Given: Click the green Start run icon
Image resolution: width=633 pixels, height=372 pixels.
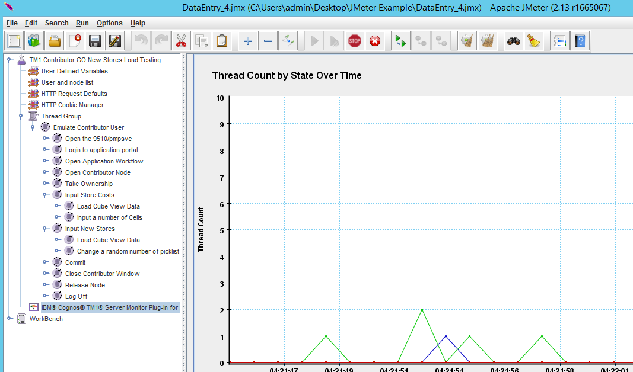Looking at the screenshot, I should click(314, 41).
